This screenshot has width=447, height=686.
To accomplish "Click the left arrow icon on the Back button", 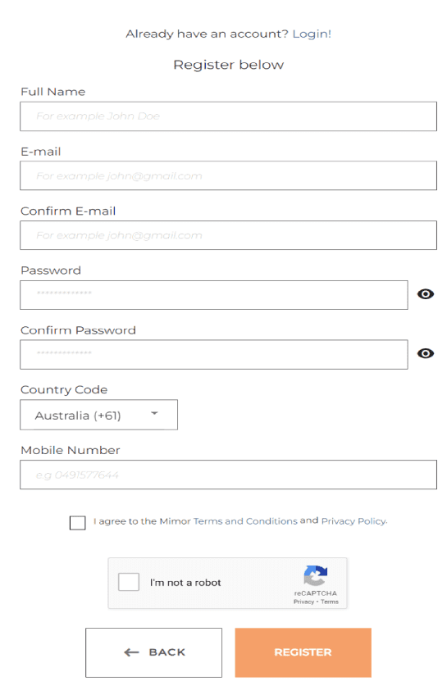I will 131,652.
